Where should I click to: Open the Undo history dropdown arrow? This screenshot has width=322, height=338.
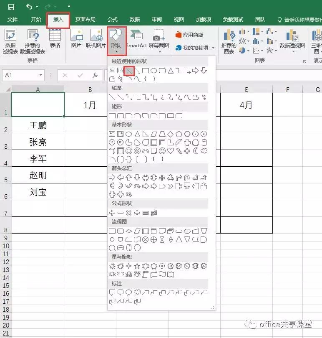37,7
